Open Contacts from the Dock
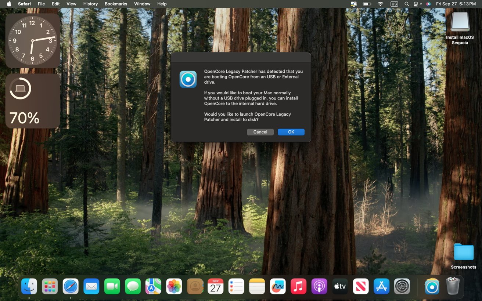This screenshot has width=482, height=301. pyautogui.click(x=195, y=286)
